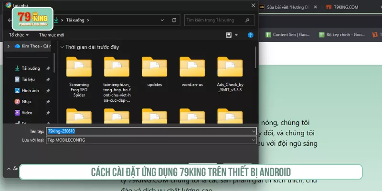
Task: Click the Thư mục mới button
Action: tap(52, 35)
